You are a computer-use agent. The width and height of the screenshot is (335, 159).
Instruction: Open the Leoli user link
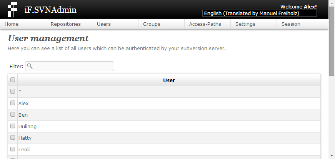click(24, 150)
